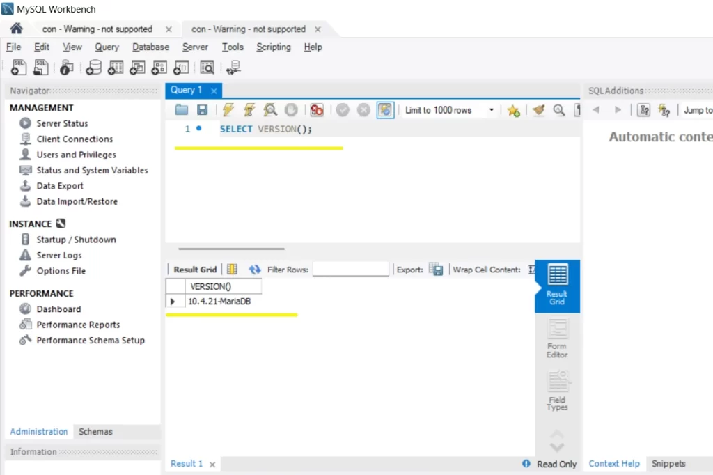The image size is (713, 475).
Task: Open Performance Reports
Action: [x=78, y=325]
